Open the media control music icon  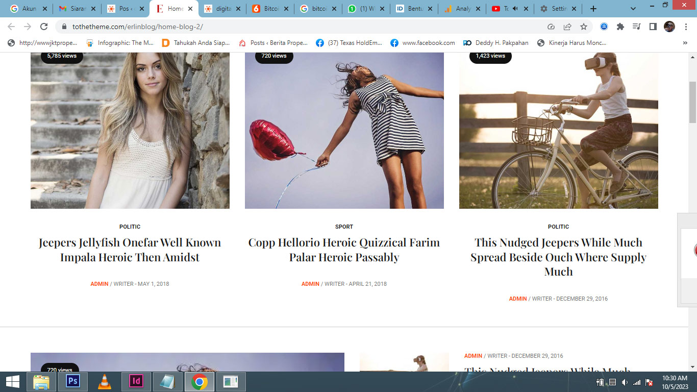click(636, 27)
